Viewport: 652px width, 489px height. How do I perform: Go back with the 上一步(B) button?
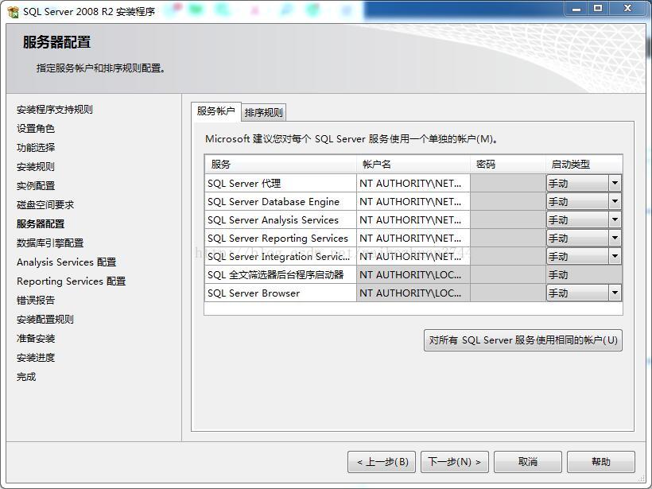[382, 461]
